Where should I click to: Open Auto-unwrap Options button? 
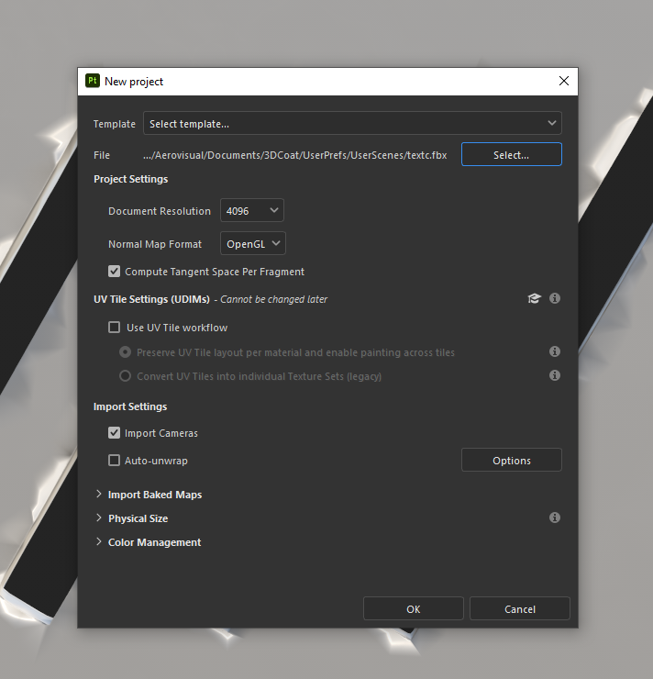511,461
